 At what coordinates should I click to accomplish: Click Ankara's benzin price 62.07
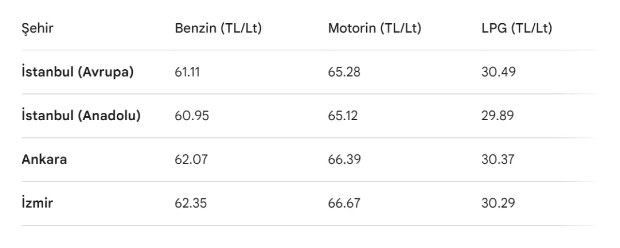pyautogui.click(x=191, y=159)
